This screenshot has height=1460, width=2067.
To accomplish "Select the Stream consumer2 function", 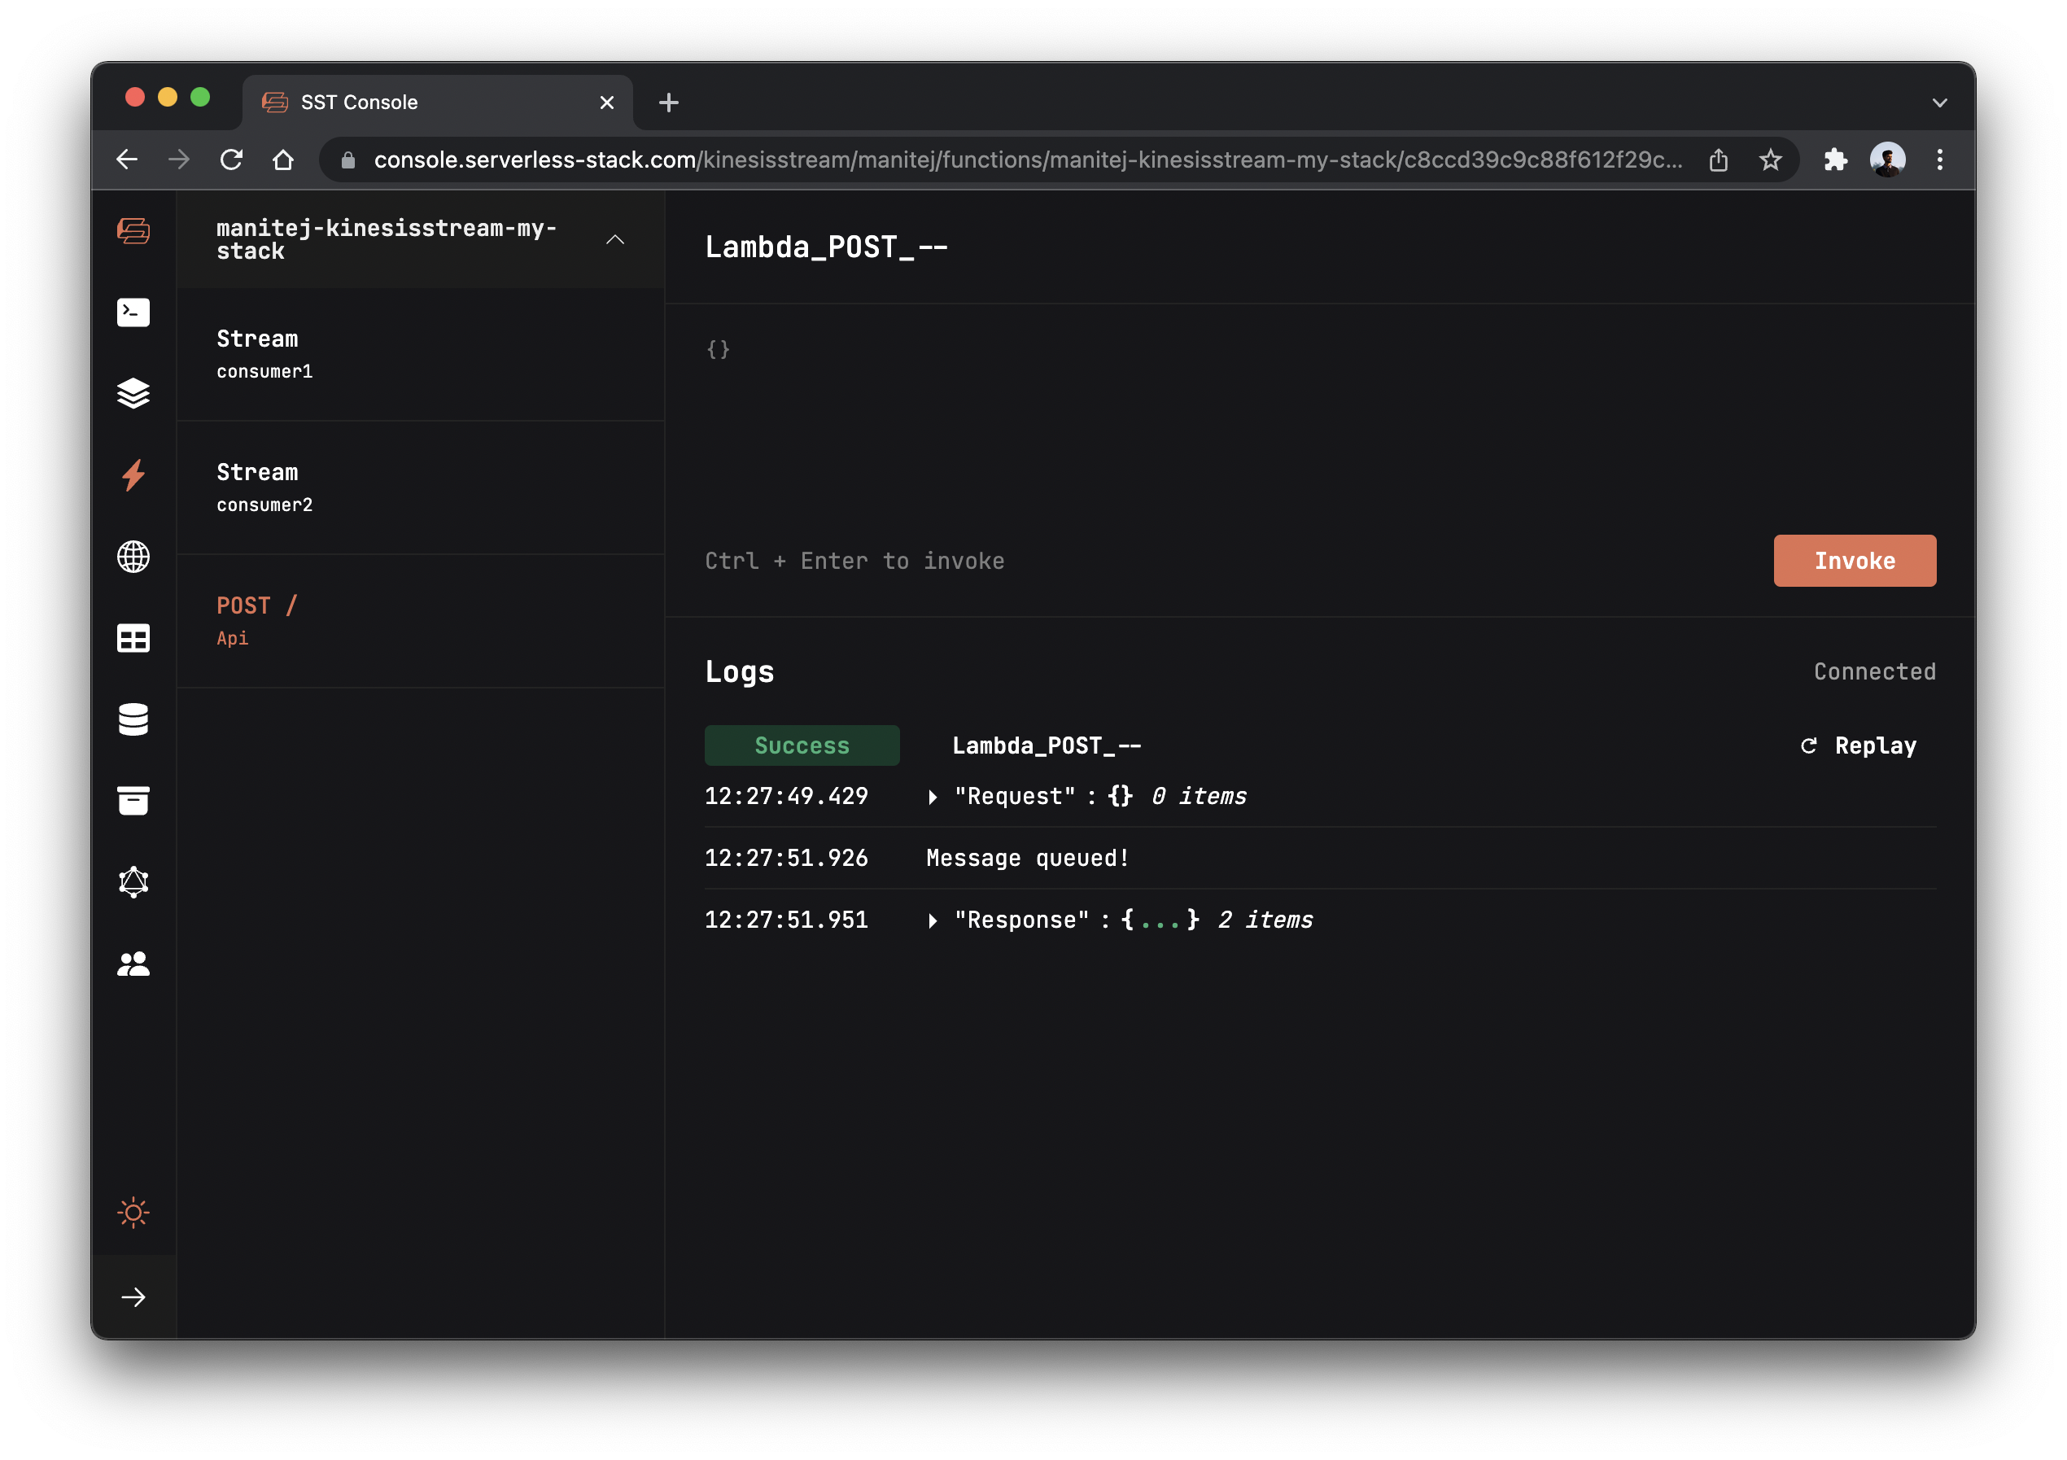I will [421, 487].
